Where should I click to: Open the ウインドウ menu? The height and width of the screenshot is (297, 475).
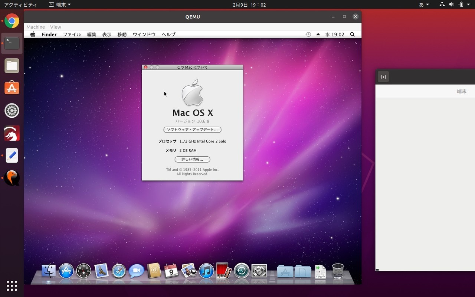coord(144,35)
